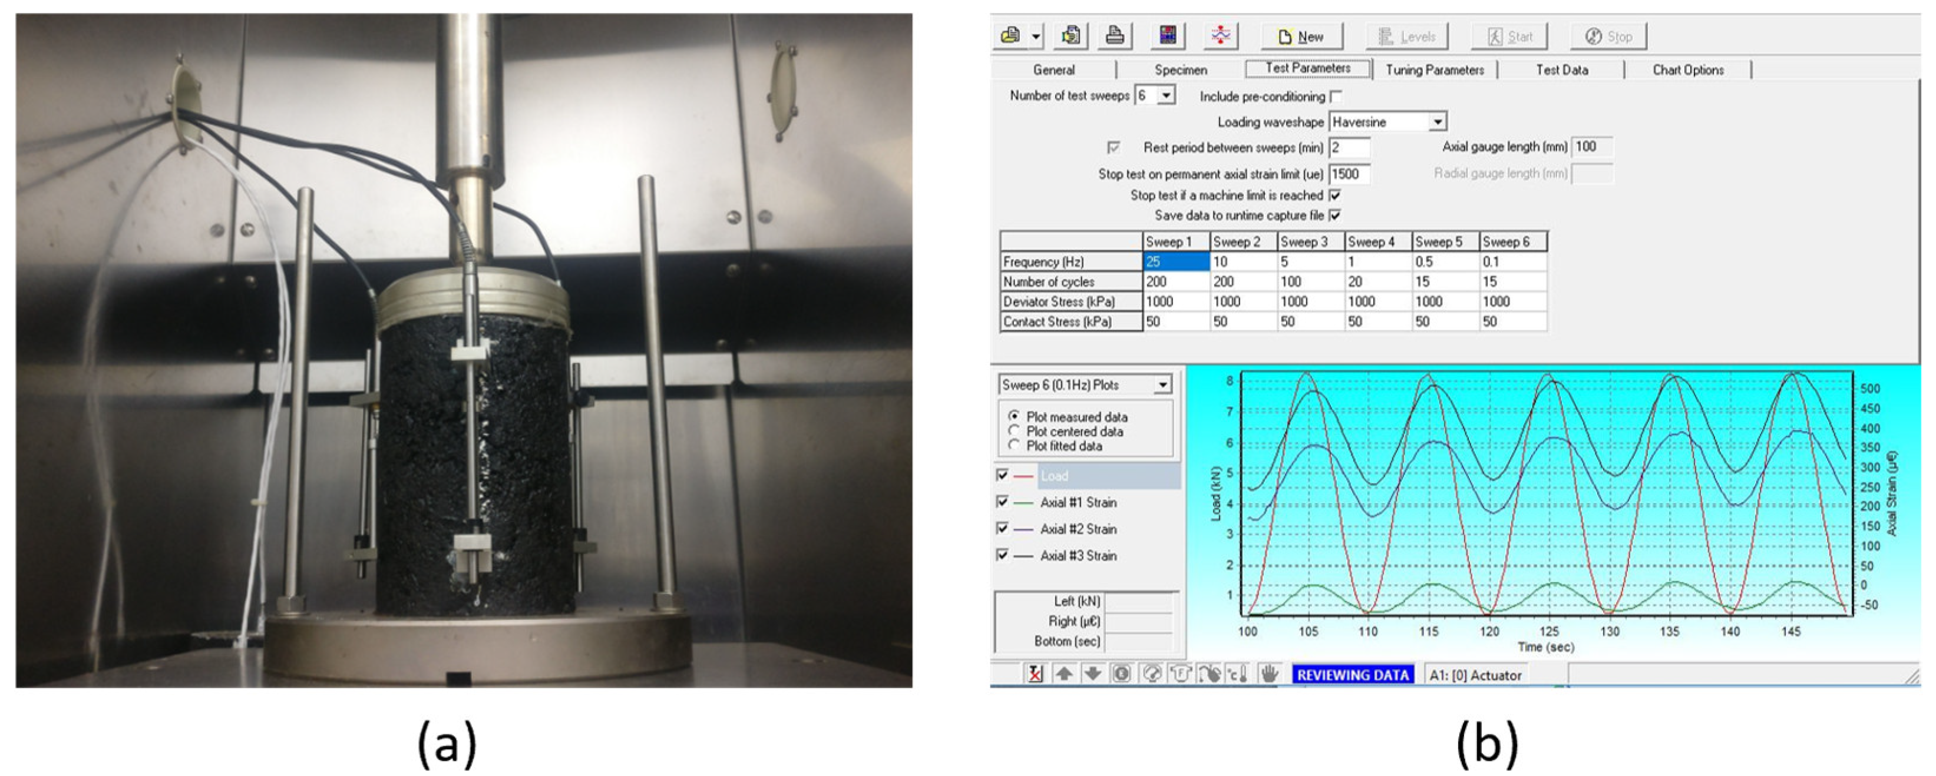Select Plot fitted data radio button
Screen dimensions: 1936x776
[1014, 446]
